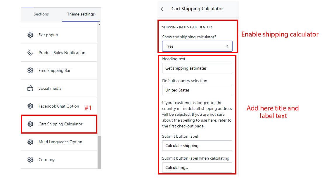
Task: Click the gear icon beside Facebook Chat Option
Action: click(30, 106)
